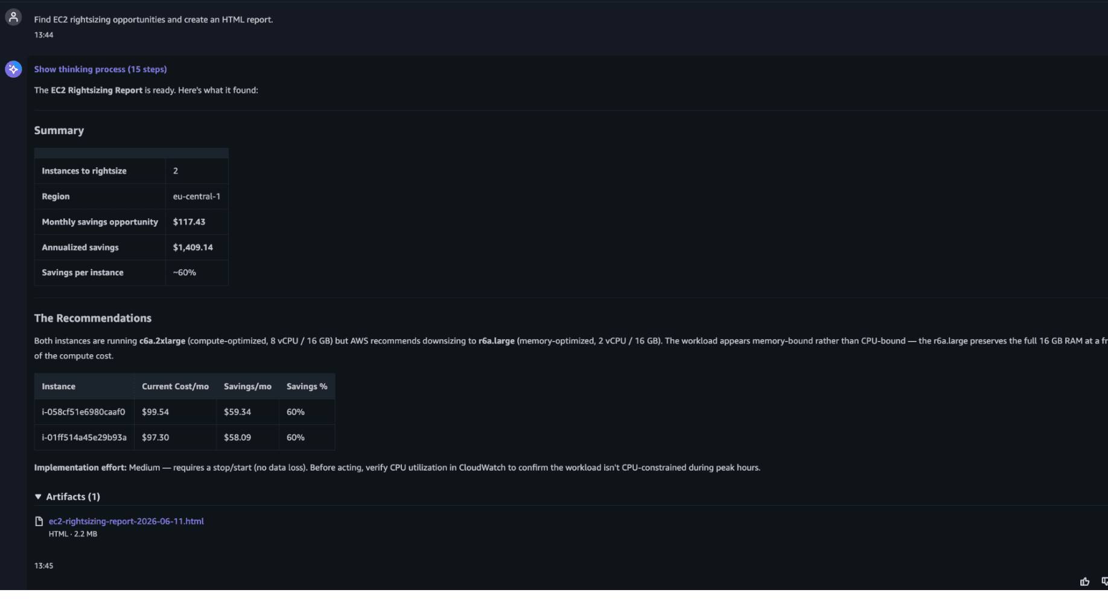Click the HTML report file icon
The width and height of the screenshot is (1108, 607).
[x=39, y=521]
